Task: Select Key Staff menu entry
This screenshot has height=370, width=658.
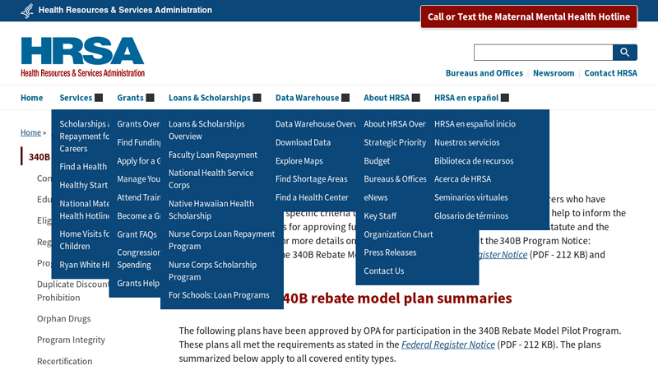Action: pos(380,216)
